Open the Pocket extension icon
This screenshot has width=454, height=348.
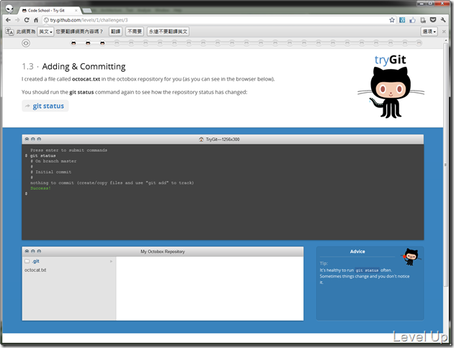(x=433, y=20)
